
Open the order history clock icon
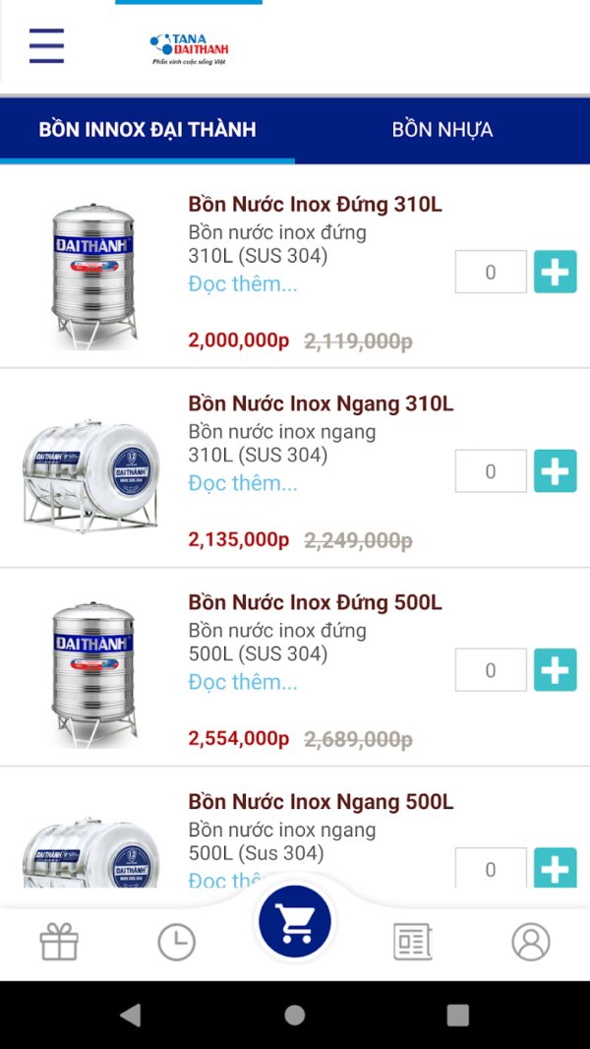coord(177,943)
